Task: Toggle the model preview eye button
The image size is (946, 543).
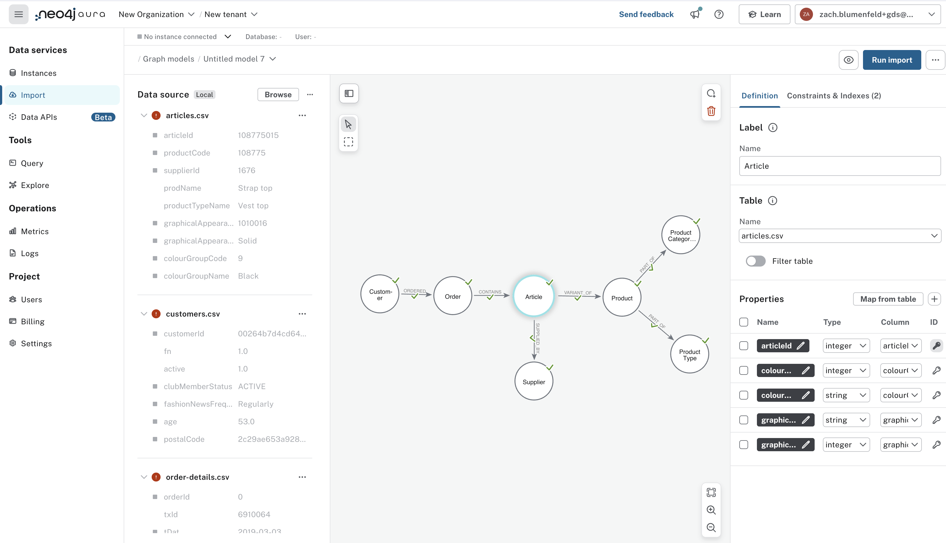Action: pyautogui.click(x=848, y=60)
